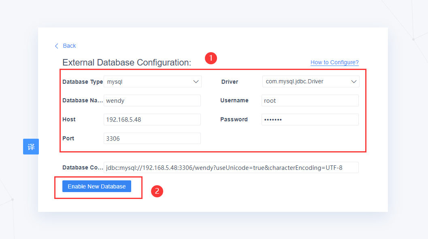This screenshot has height=239, width=428.
Task: Open the Database Type mysql dropdown
Action: 153,81
